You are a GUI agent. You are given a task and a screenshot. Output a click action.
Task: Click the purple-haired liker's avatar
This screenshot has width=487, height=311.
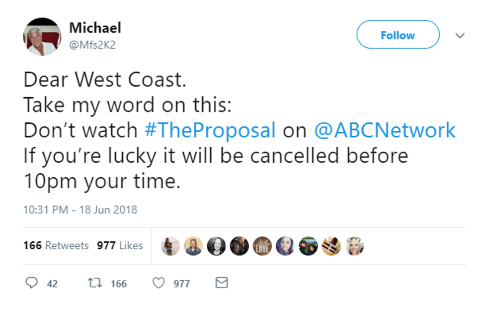[285, 246]
